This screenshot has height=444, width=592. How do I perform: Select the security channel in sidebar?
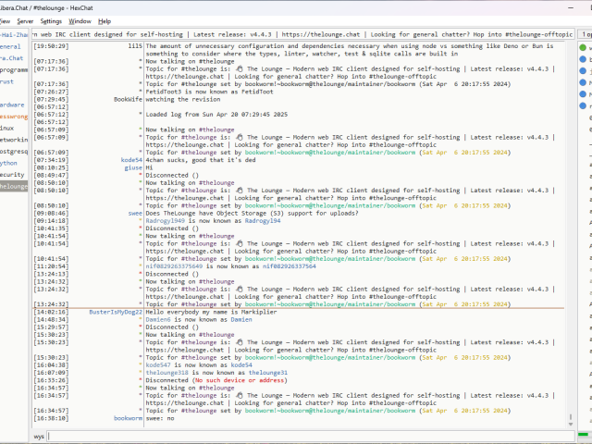tap(12, 174)
